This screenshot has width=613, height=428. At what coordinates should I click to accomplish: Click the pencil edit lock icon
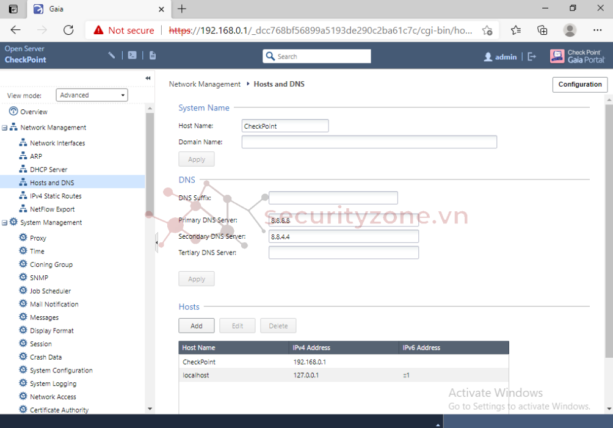[x=112, y=56]
